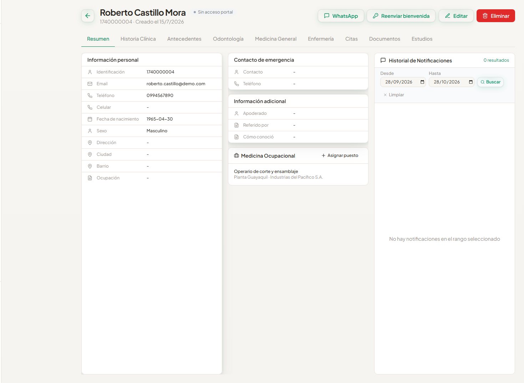The height and width of the screenshot is (383, 524).
Task: Click the person icon beside Identificación
Action: 90,72
